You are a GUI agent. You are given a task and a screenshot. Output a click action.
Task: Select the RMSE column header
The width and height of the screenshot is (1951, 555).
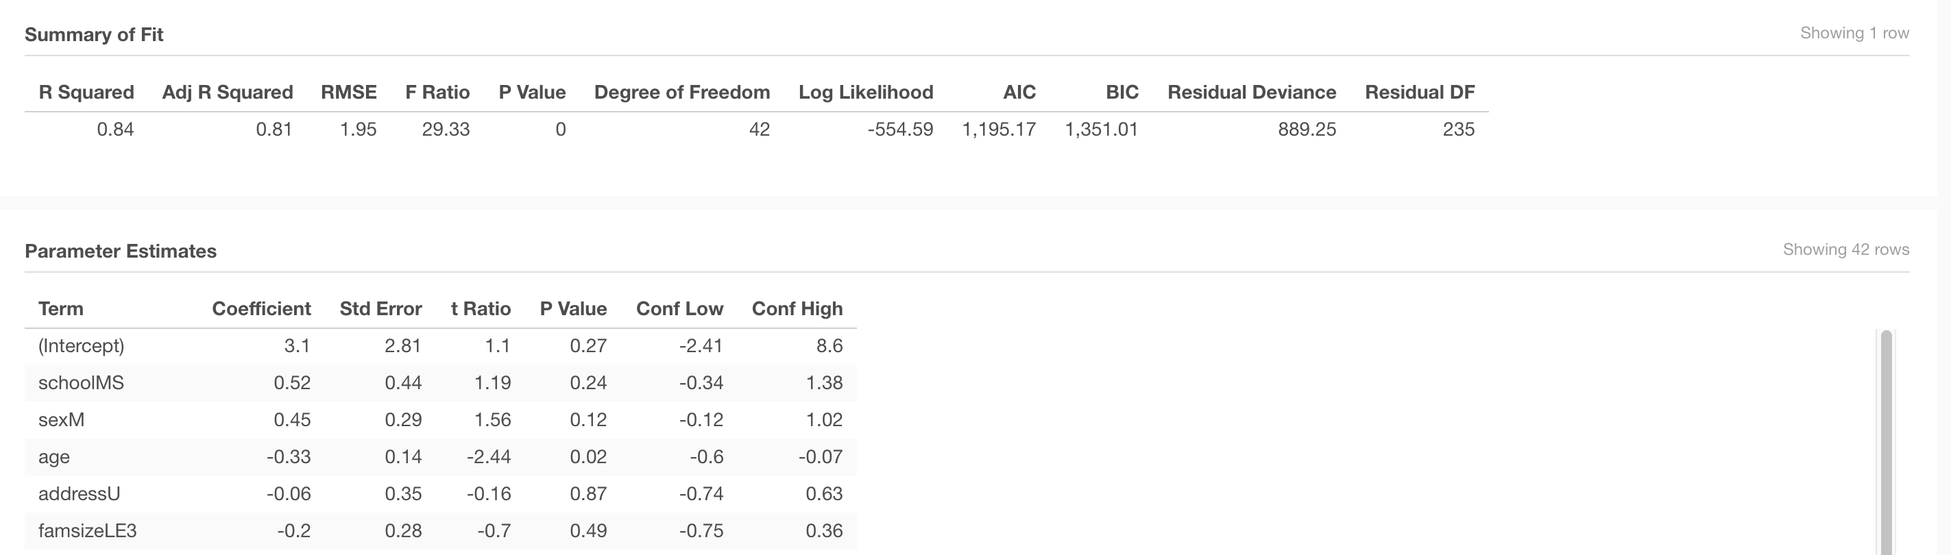pos(348,92)
